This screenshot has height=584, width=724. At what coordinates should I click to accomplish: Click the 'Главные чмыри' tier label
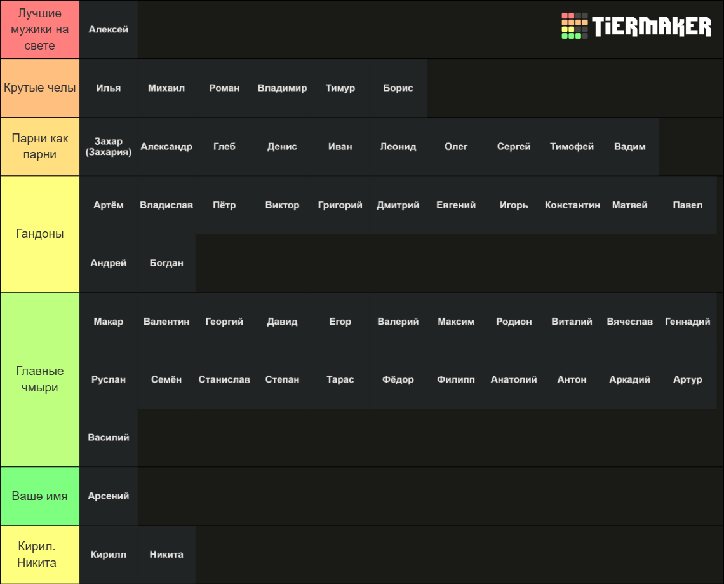click(x=40, y=379)
